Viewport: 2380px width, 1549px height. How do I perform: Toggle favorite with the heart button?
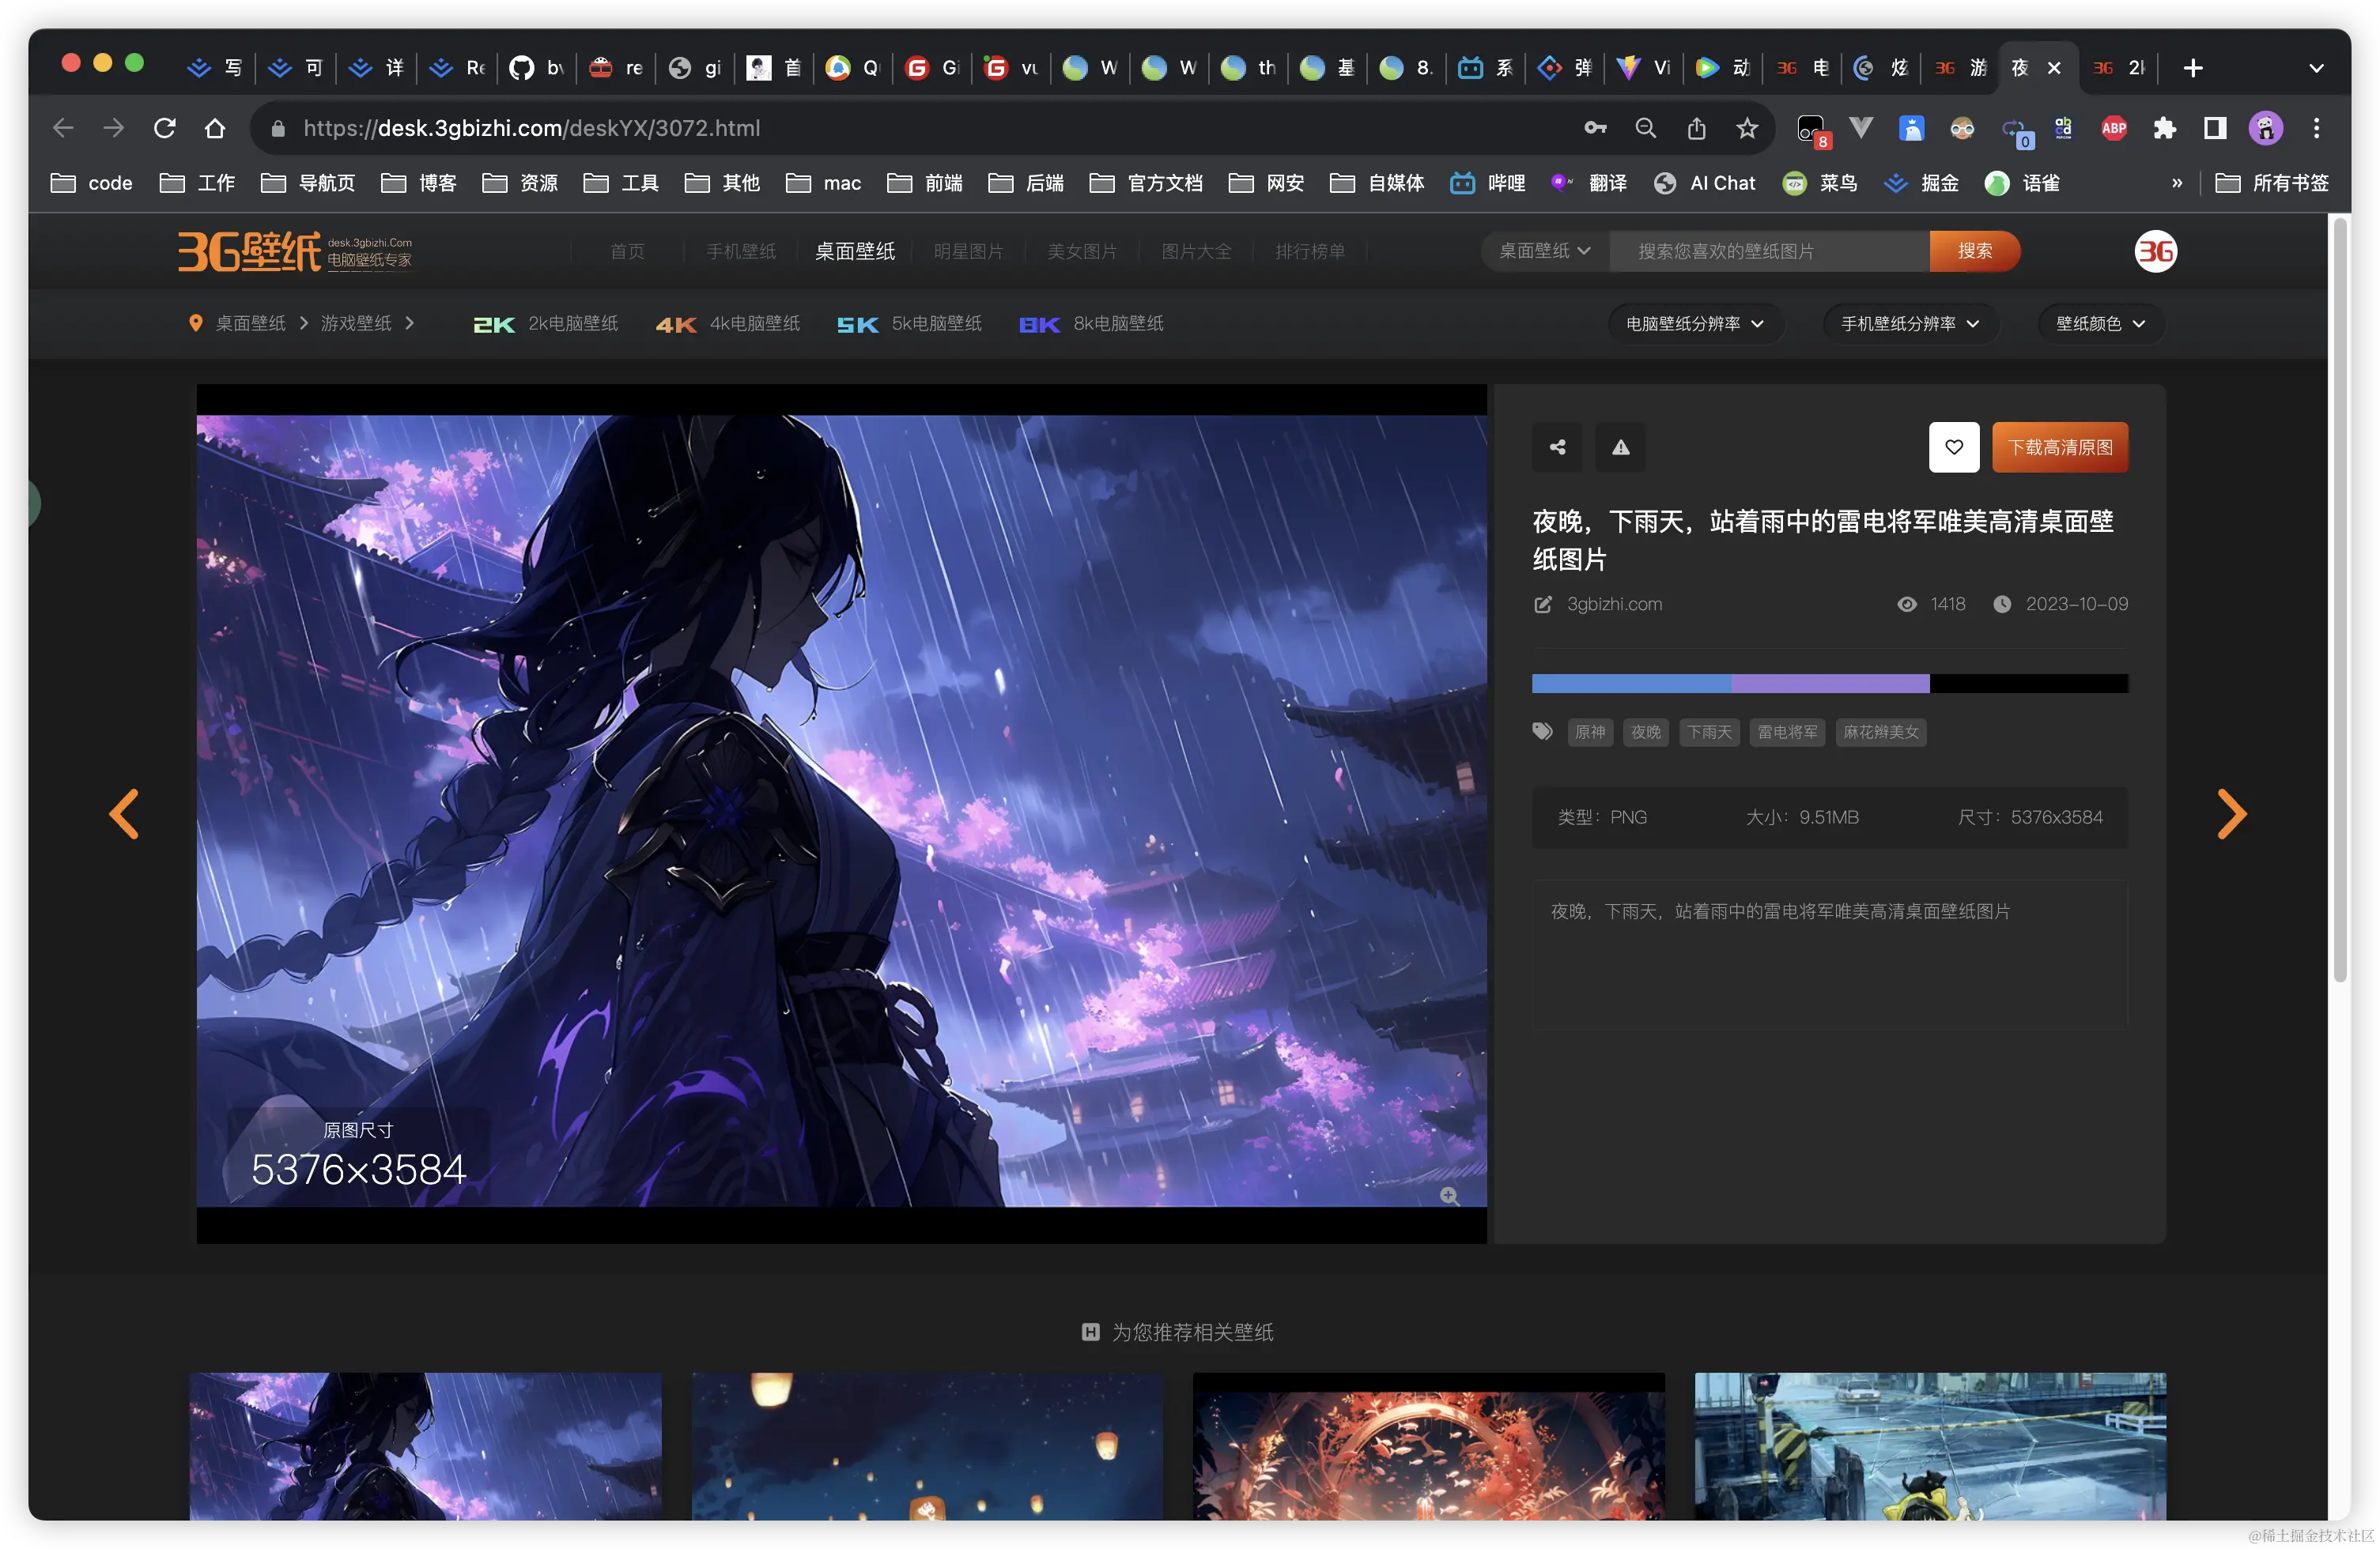coord(1953,447)
